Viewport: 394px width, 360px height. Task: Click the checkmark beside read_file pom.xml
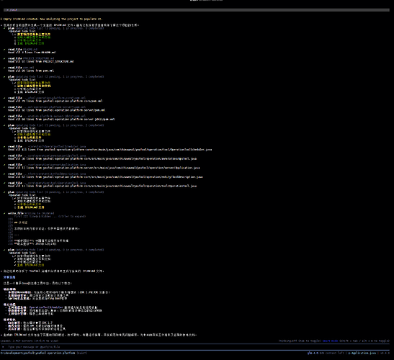[4, 68]
